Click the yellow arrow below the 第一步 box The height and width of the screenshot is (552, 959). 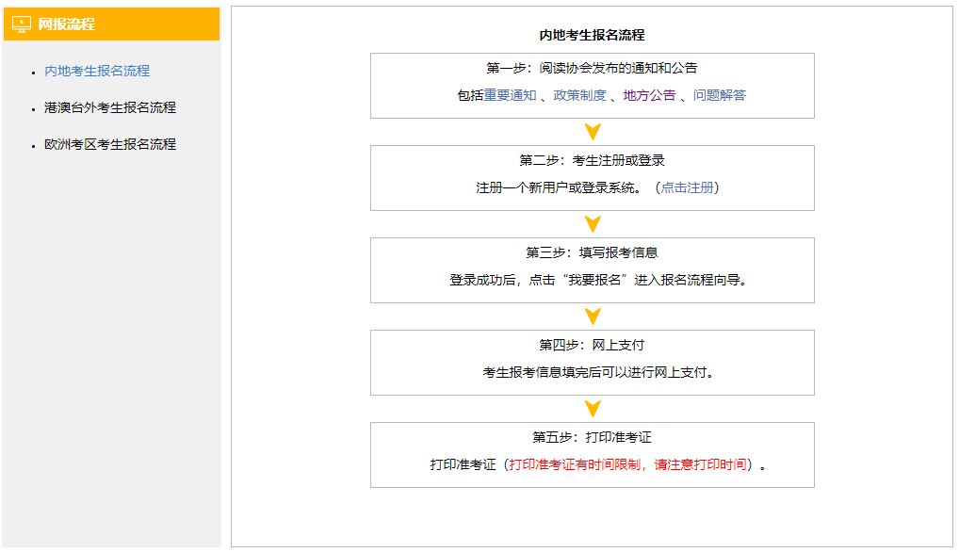coord(593,132)
